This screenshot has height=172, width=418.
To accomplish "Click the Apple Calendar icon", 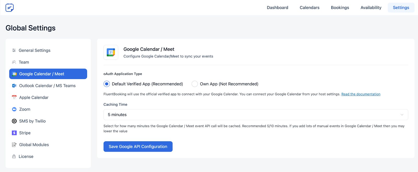I will point(14,97).
